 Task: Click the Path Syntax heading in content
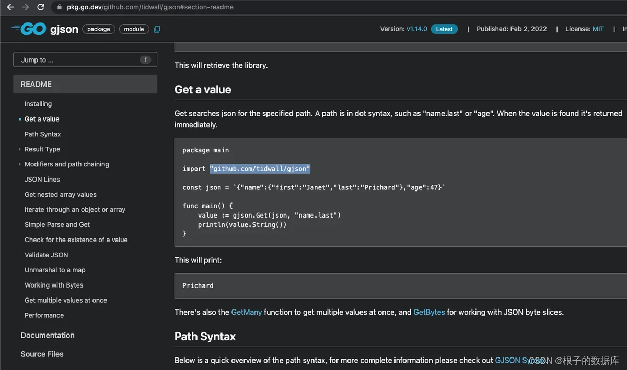(x=205, y=337)
